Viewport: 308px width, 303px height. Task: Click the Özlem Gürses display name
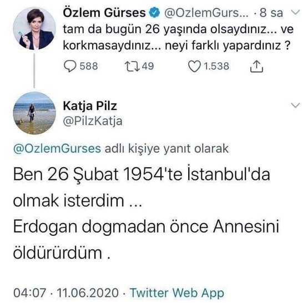coord(104,13)
